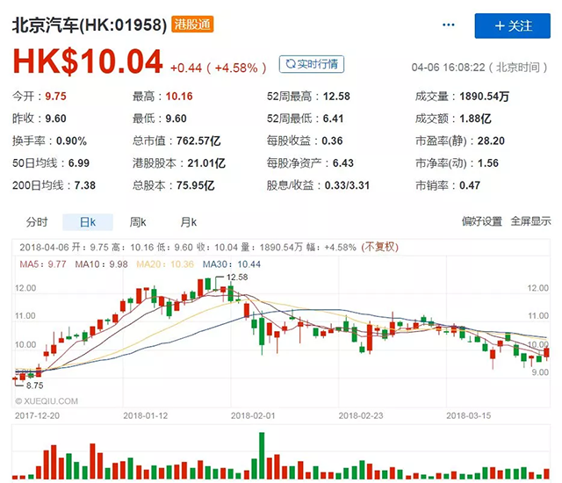The image size is (562, 483).
Task: Click the 股息/收益 0.33/3.31 value
Action: coord(347,185)
